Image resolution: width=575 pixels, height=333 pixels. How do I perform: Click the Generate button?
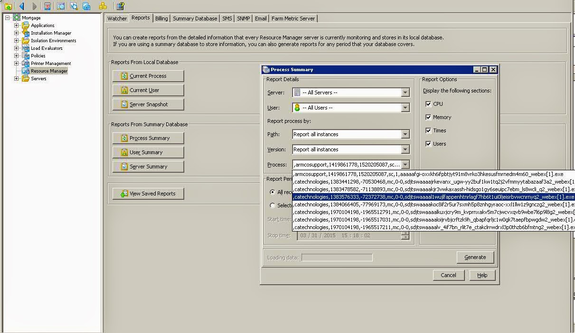(475, 257)
